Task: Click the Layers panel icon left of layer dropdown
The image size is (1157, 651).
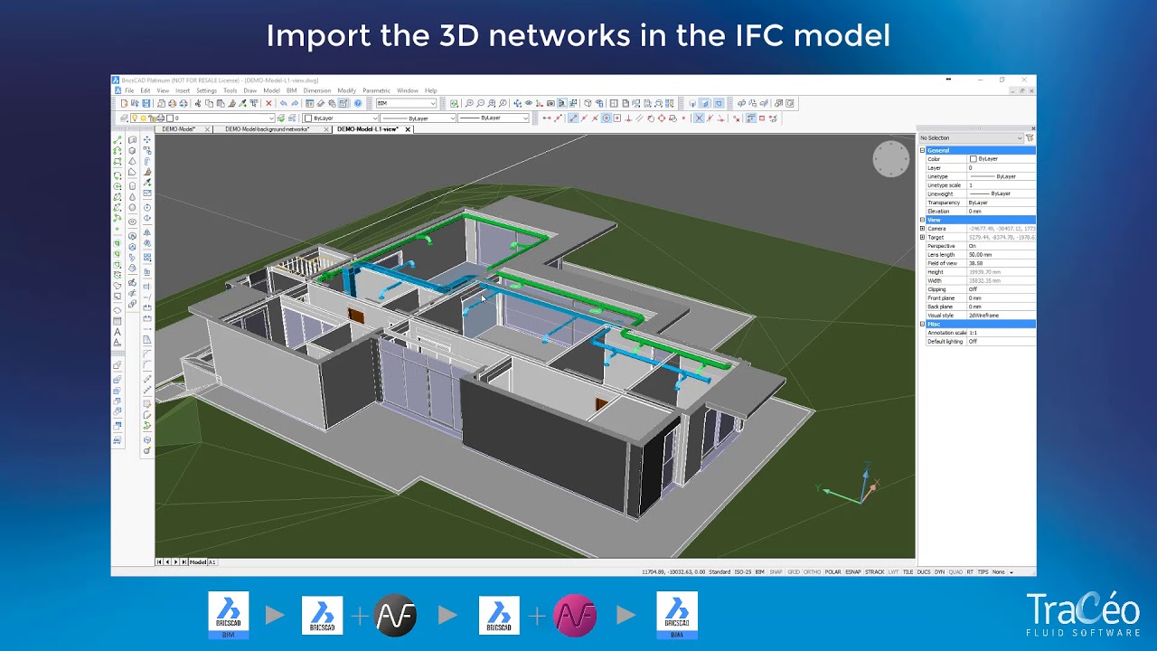Action: [x=124, y=118]
